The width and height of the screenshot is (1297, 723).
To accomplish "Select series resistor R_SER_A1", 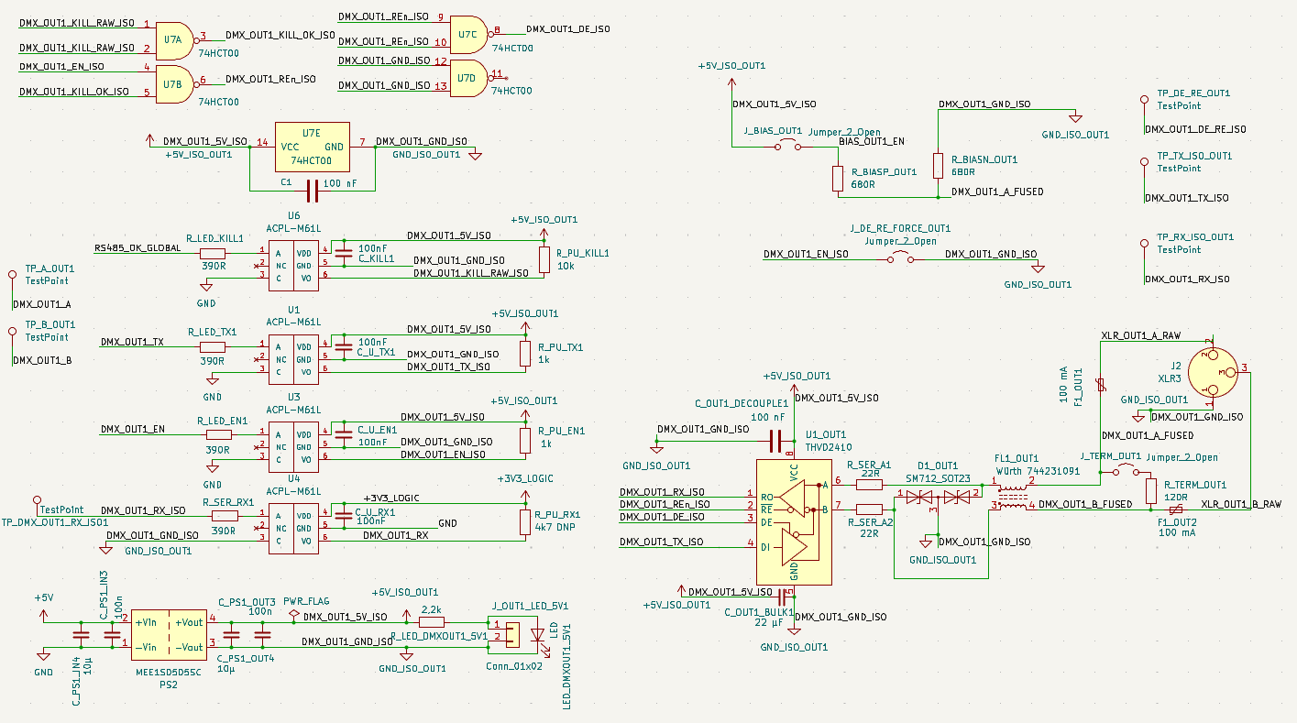I will tap(869, 484).
